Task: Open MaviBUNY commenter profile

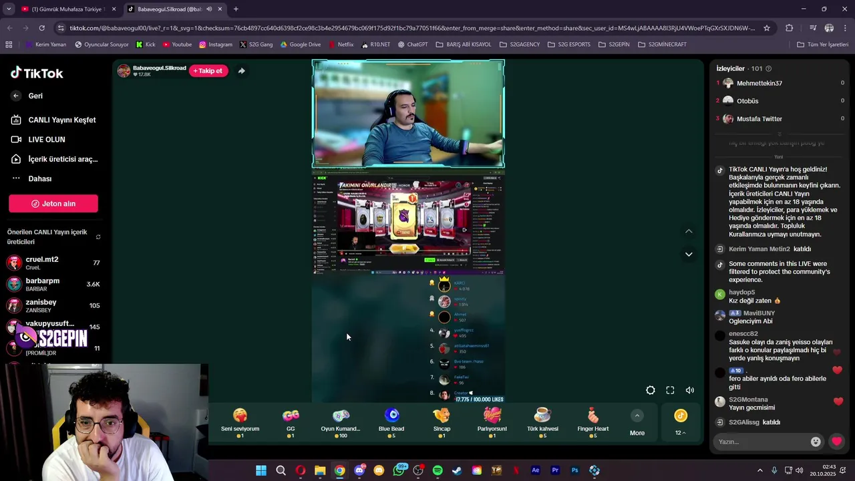Action: pyautogui.click(x=759, y=313)
